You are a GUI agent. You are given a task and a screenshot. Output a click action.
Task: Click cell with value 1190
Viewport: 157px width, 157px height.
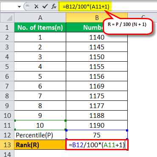97,125
